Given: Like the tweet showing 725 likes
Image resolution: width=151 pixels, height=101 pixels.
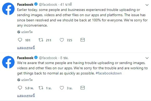Looking at the screenshot, I should point(62,40).
